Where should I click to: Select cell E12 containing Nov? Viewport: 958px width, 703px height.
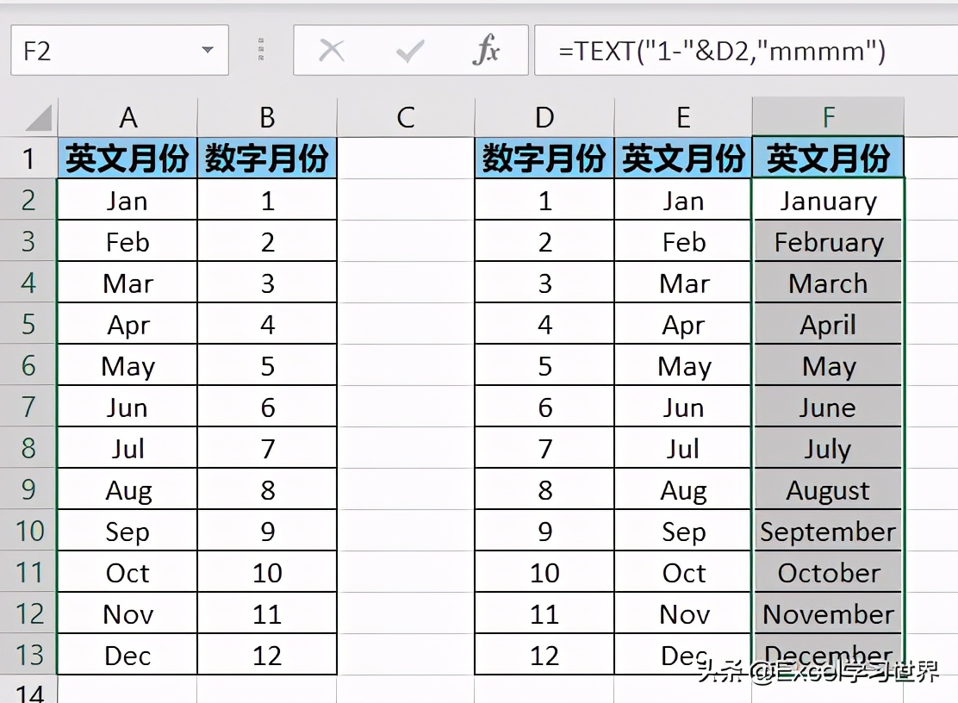(683, 613)
